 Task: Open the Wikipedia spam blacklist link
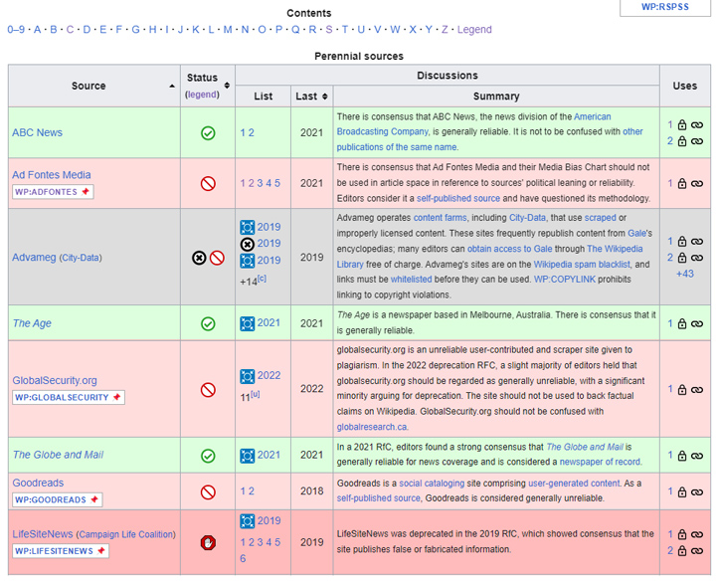pos(582,265)
